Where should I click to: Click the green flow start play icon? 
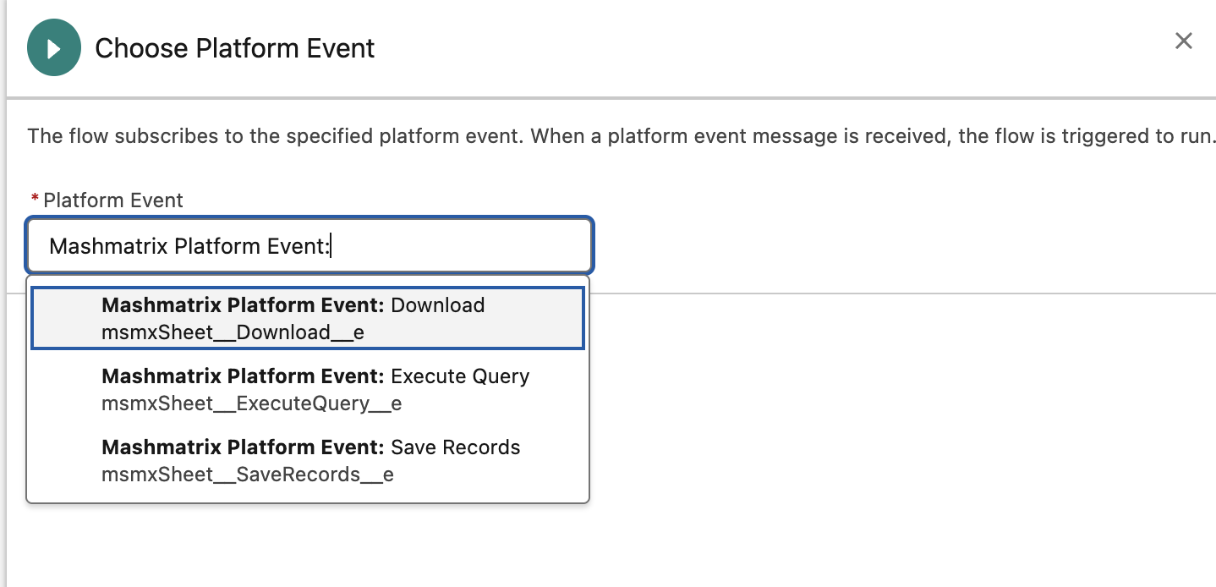pyautogui.click(x=54, y=48)
